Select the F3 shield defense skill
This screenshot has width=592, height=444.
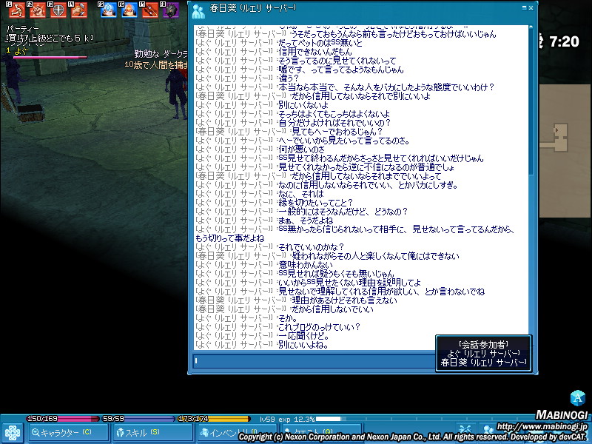58,10
